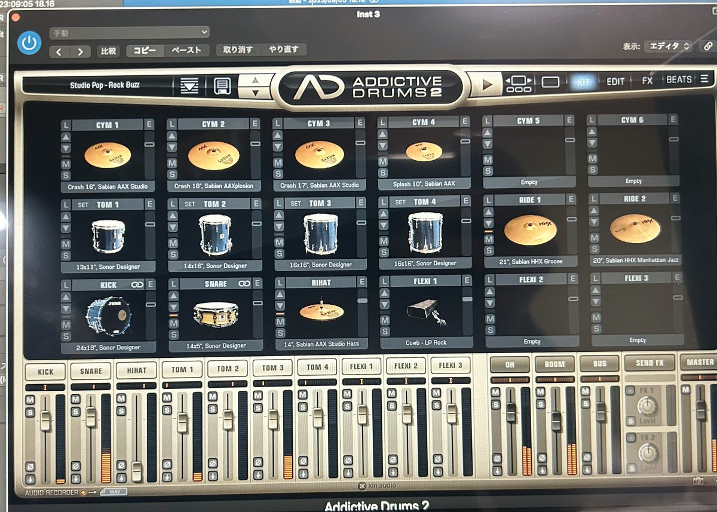
Task: Select the ROOM mixer channel label
Action: pos(554,363)
